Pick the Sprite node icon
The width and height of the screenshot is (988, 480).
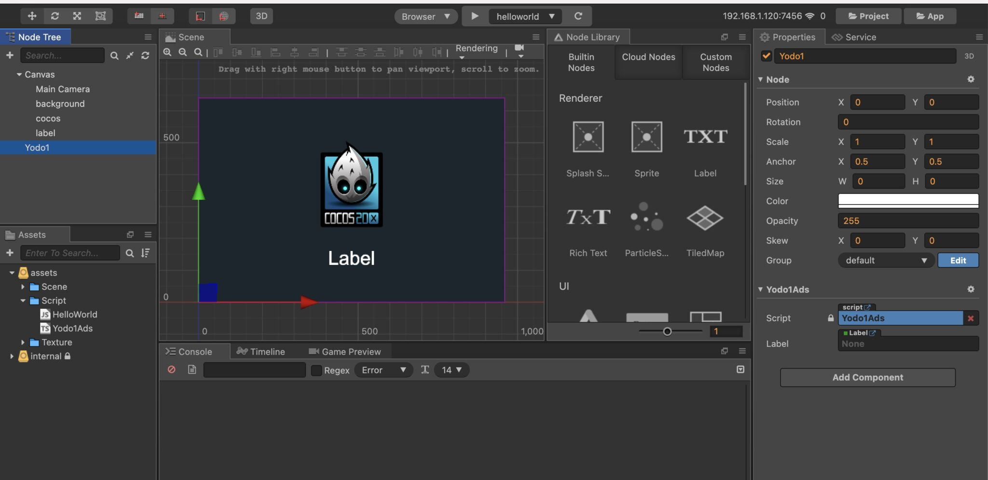tap(646, 137)
